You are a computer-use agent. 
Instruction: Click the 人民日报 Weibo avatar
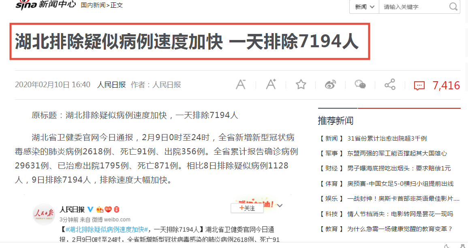tap(43, 214)
